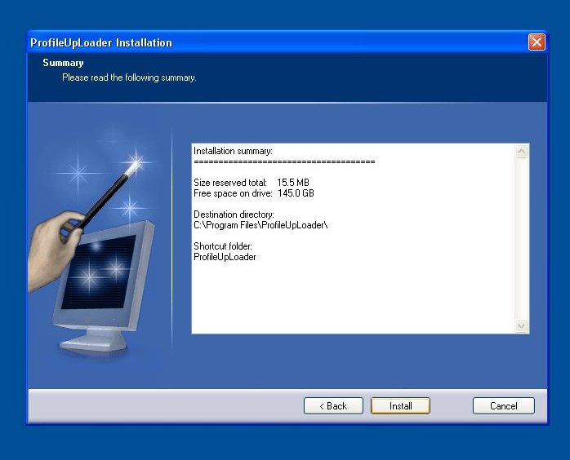This screenshot has height=460, width=570.
Task: Click the summary scrollbar up arrow
Action: [522, 152]
